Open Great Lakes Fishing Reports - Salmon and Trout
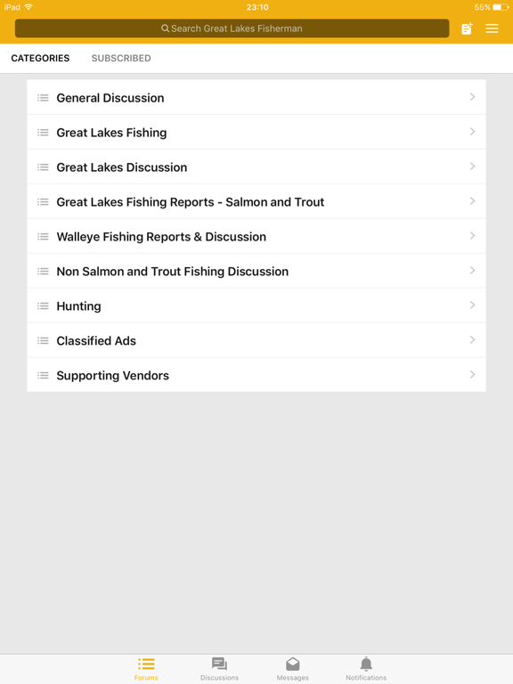The image size is (513, 684). pos(256,201)
